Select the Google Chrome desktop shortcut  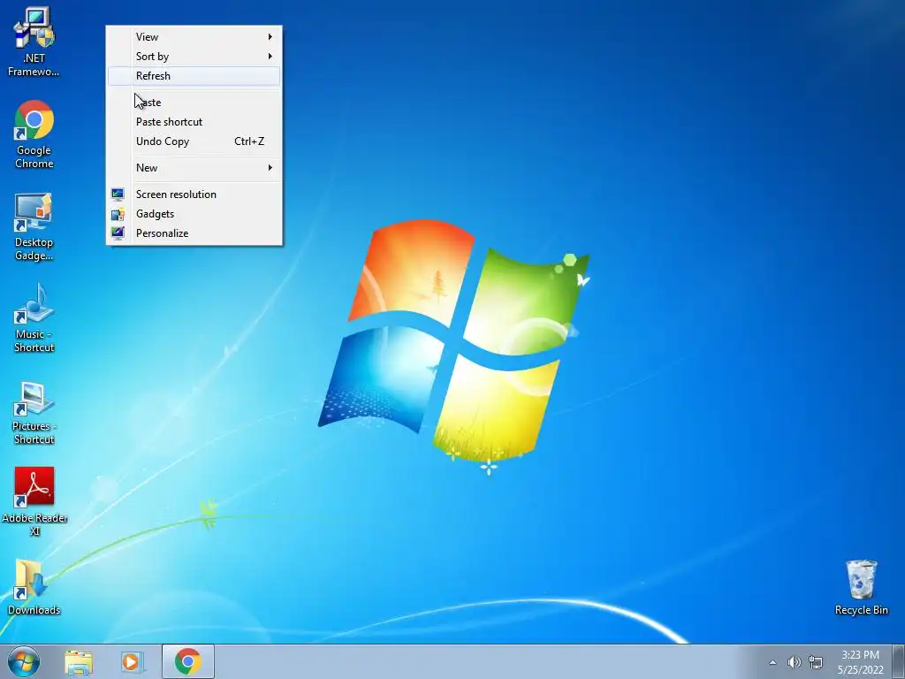[34, 134]
